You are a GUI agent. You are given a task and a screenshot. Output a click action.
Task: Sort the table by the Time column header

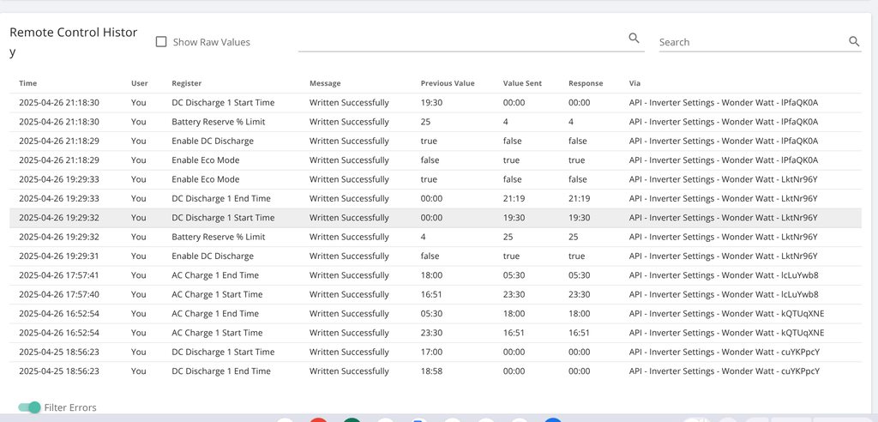click(28, 83)
